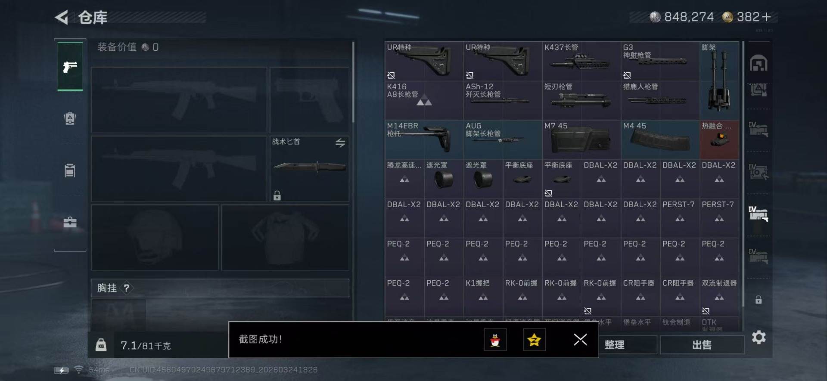Click the magazine pouch sidebar icon

[70, 170]
